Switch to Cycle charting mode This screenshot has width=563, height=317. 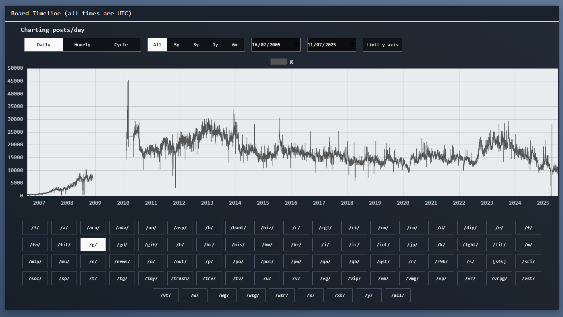tap(121, 45)
